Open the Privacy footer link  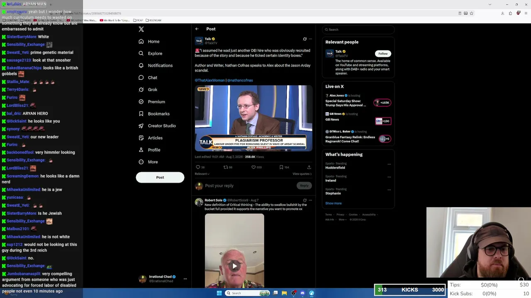coord(340,214)
